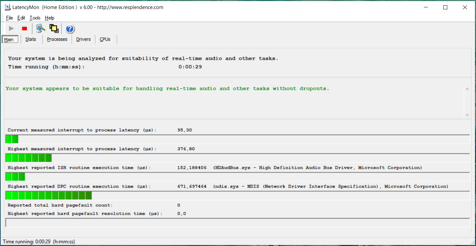476x246 pixels.
Task: Show the Drivers tab
Action: [x=83, y=39]
